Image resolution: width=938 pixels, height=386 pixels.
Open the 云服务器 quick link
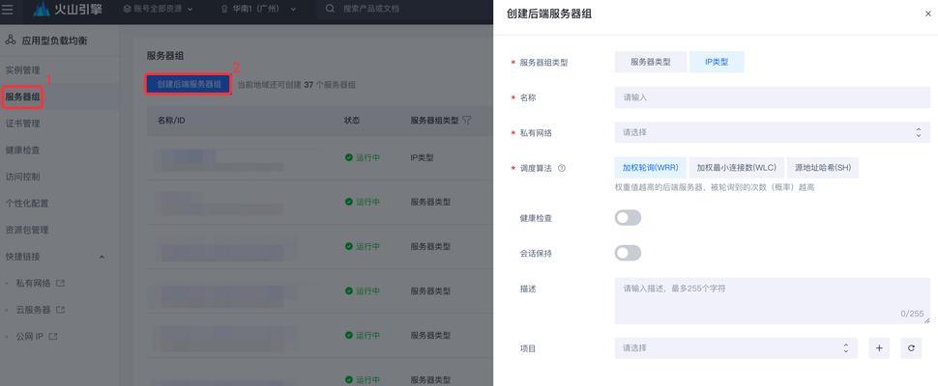34,310
